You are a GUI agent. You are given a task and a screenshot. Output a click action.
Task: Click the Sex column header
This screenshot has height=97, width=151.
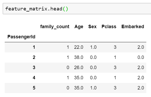tap(92, 27)
